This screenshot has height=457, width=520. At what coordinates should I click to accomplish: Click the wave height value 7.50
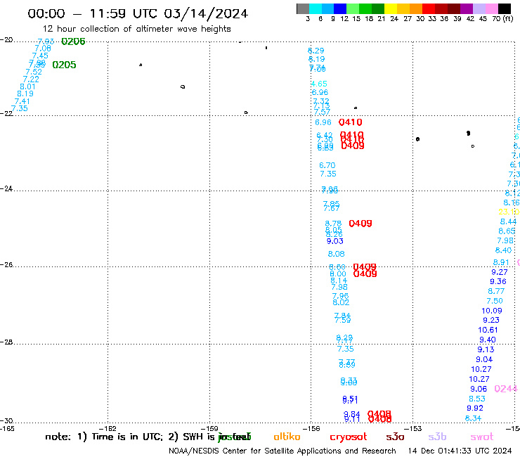[x=495, y=301]
